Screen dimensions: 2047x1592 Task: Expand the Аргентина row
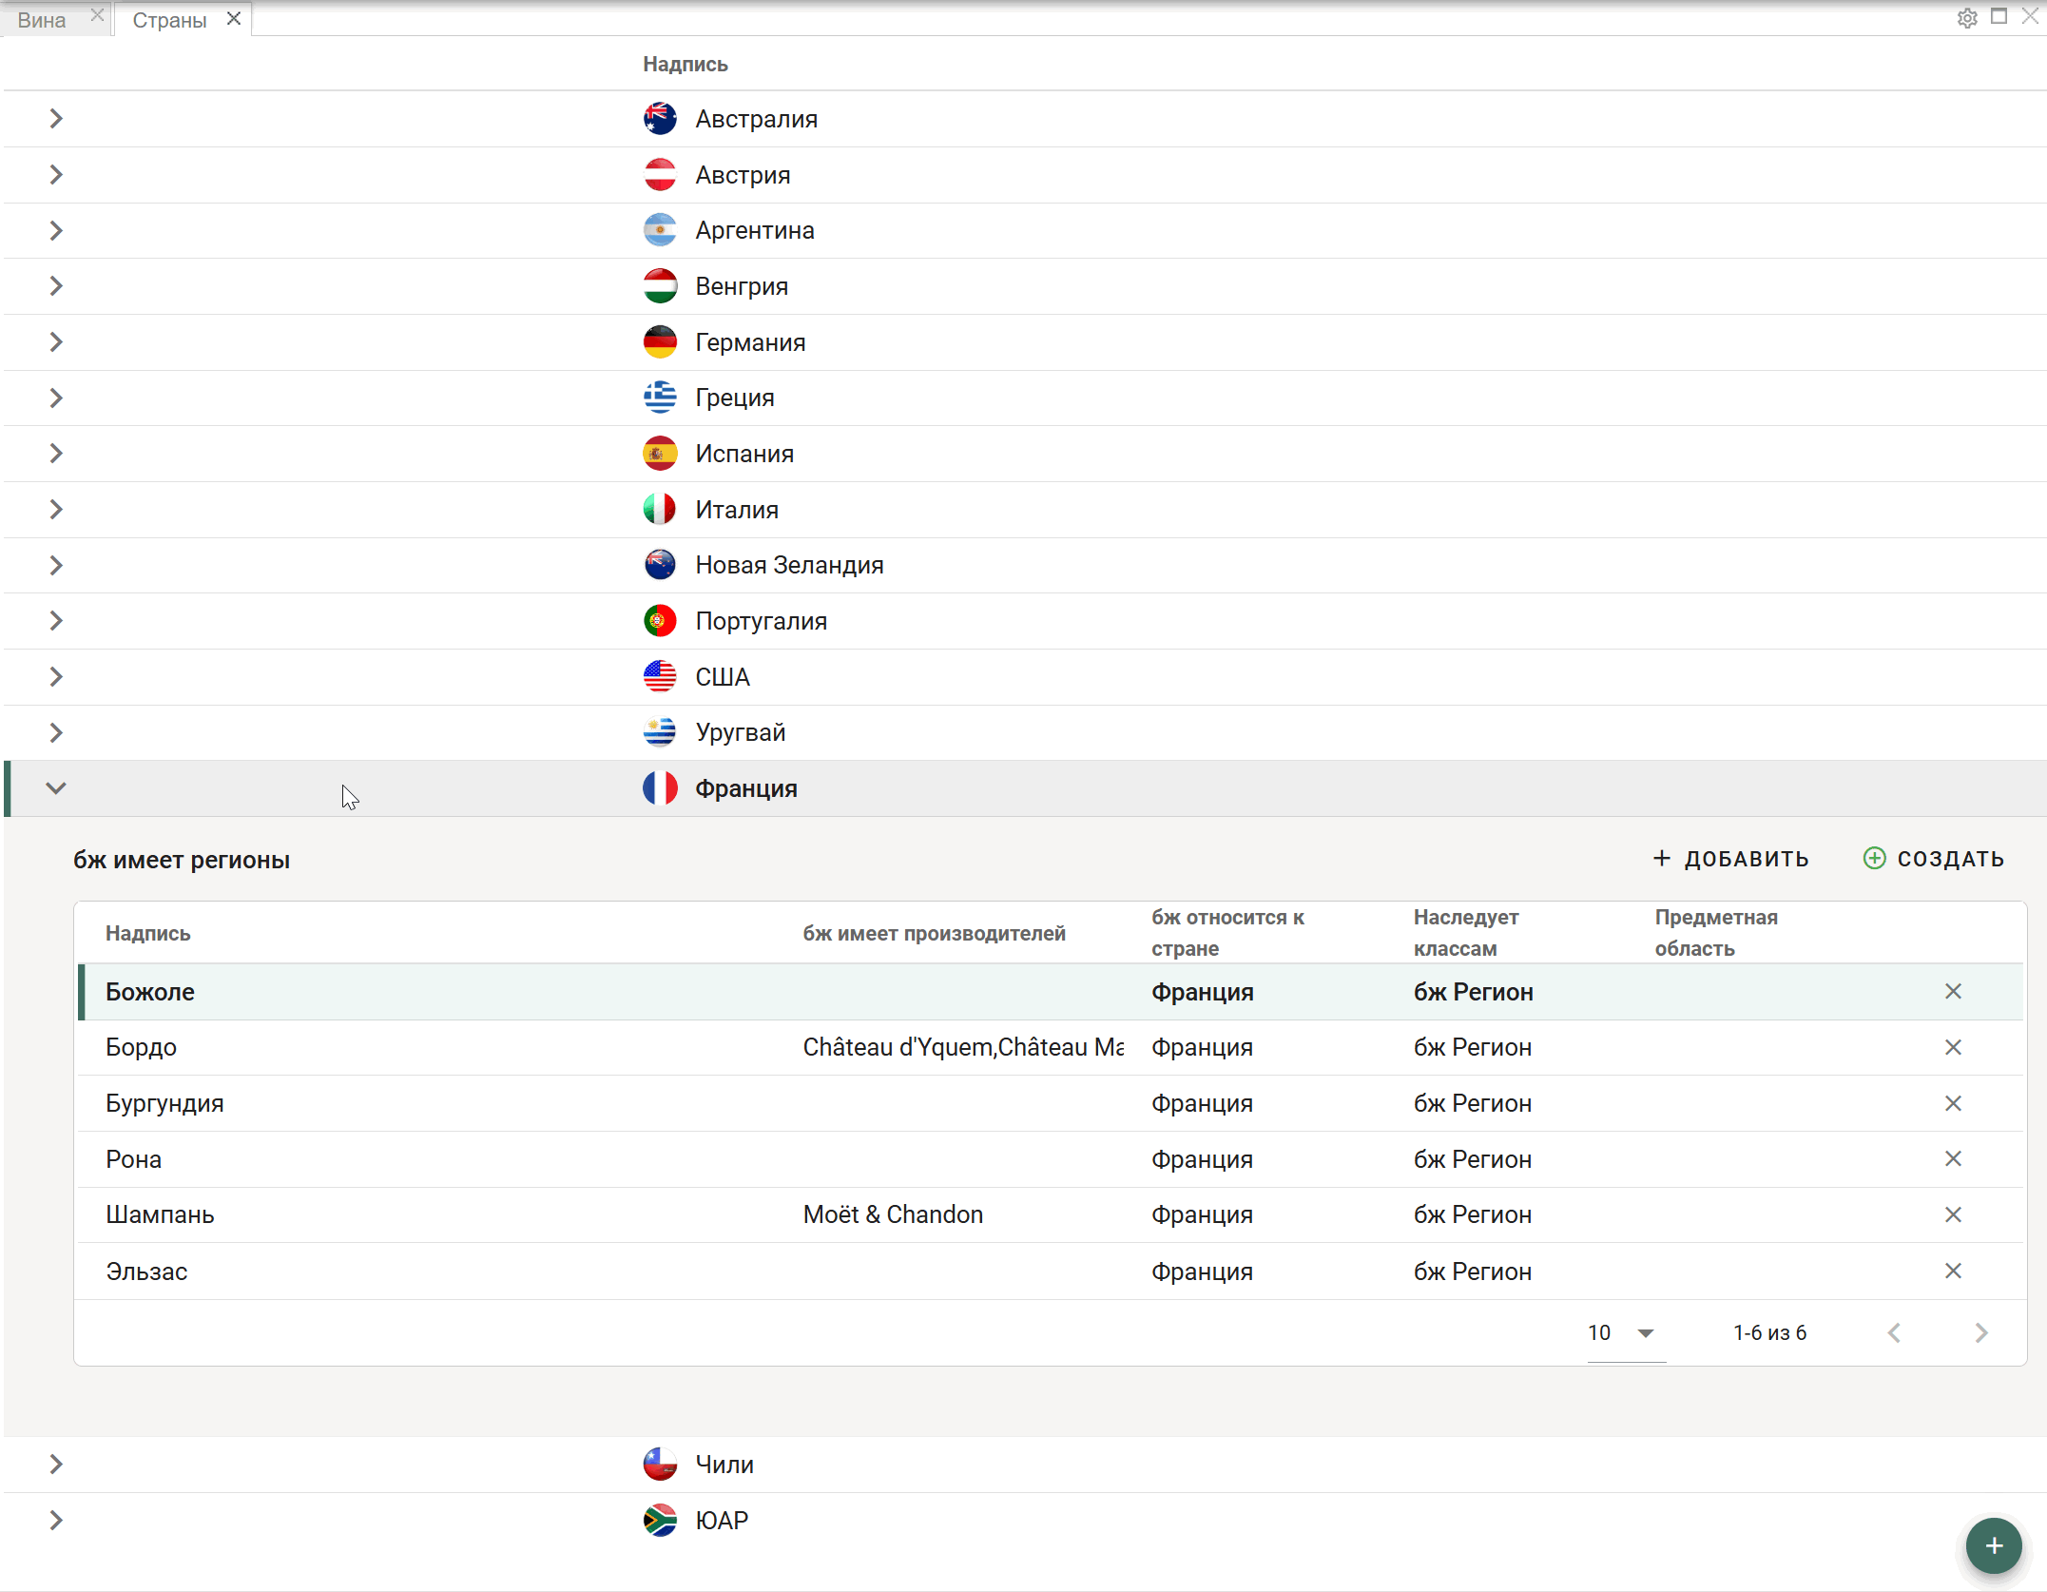(x=56, y=230)
